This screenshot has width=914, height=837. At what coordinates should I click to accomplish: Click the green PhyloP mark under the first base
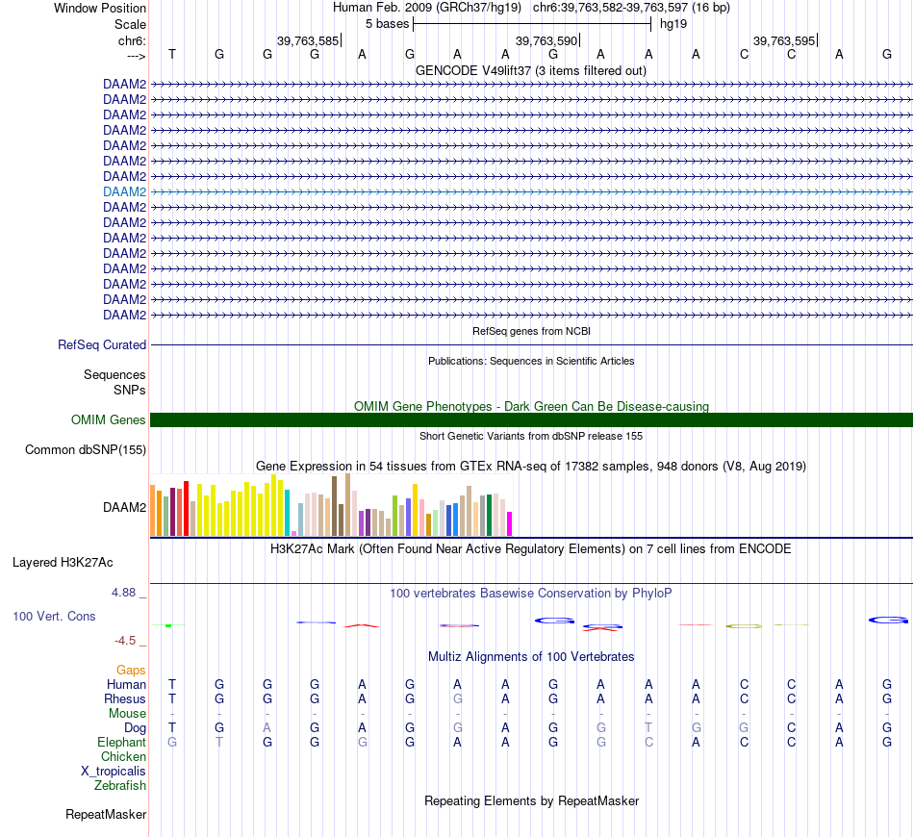[168, 625]
